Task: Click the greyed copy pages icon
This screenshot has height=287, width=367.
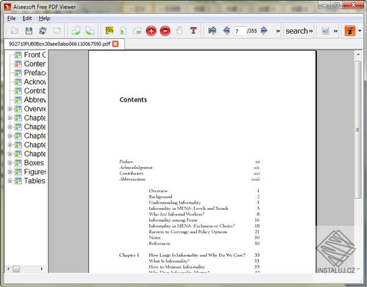Action: pyautogui.click(x=57, y=31)
